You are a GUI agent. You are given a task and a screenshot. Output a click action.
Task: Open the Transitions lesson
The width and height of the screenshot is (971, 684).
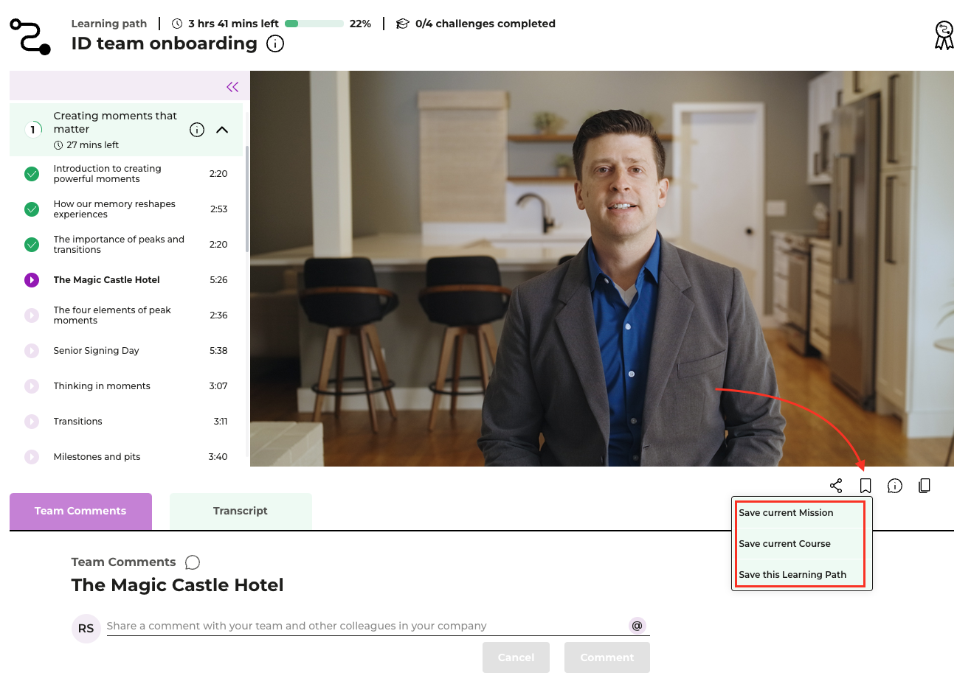point(126,422)
